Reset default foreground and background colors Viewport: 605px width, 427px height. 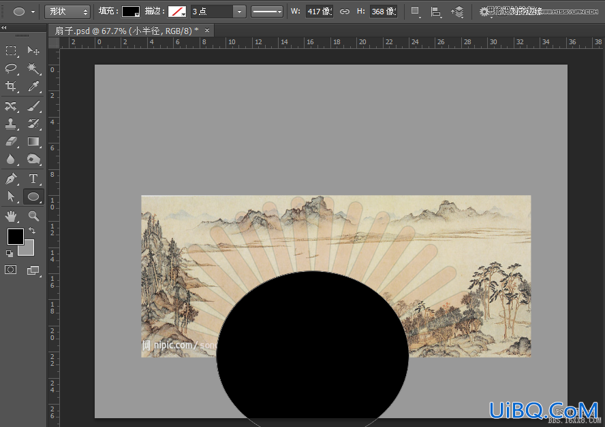click(10, 254)
